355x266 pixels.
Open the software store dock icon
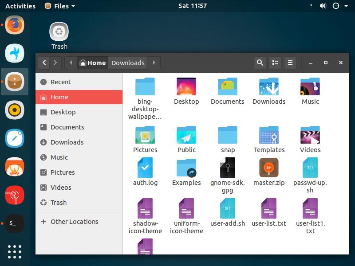point(15,167)
